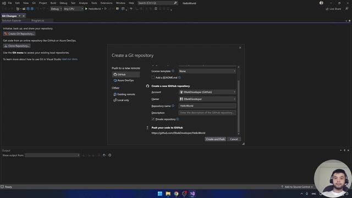
Task: Uncheck the Private repository checkbox
Action: click(153, 119)
